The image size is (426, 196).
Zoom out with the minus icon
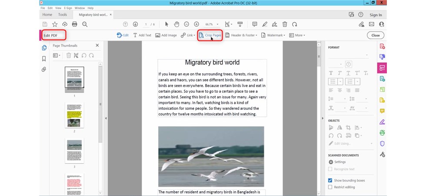[x=186, y=24]
